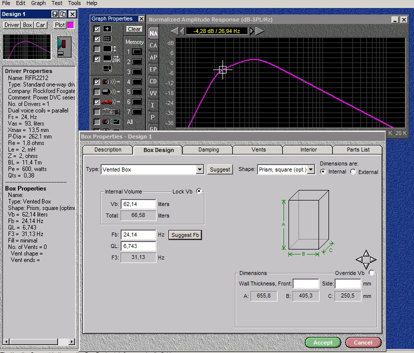Move cursor left with large arrow above graph
Viewport: 414px width, 353px height.
click(174, 31)
